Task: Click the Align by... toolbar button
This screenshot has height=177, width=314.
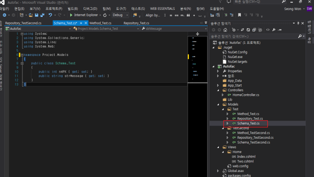Action: [x=153, y=15]
